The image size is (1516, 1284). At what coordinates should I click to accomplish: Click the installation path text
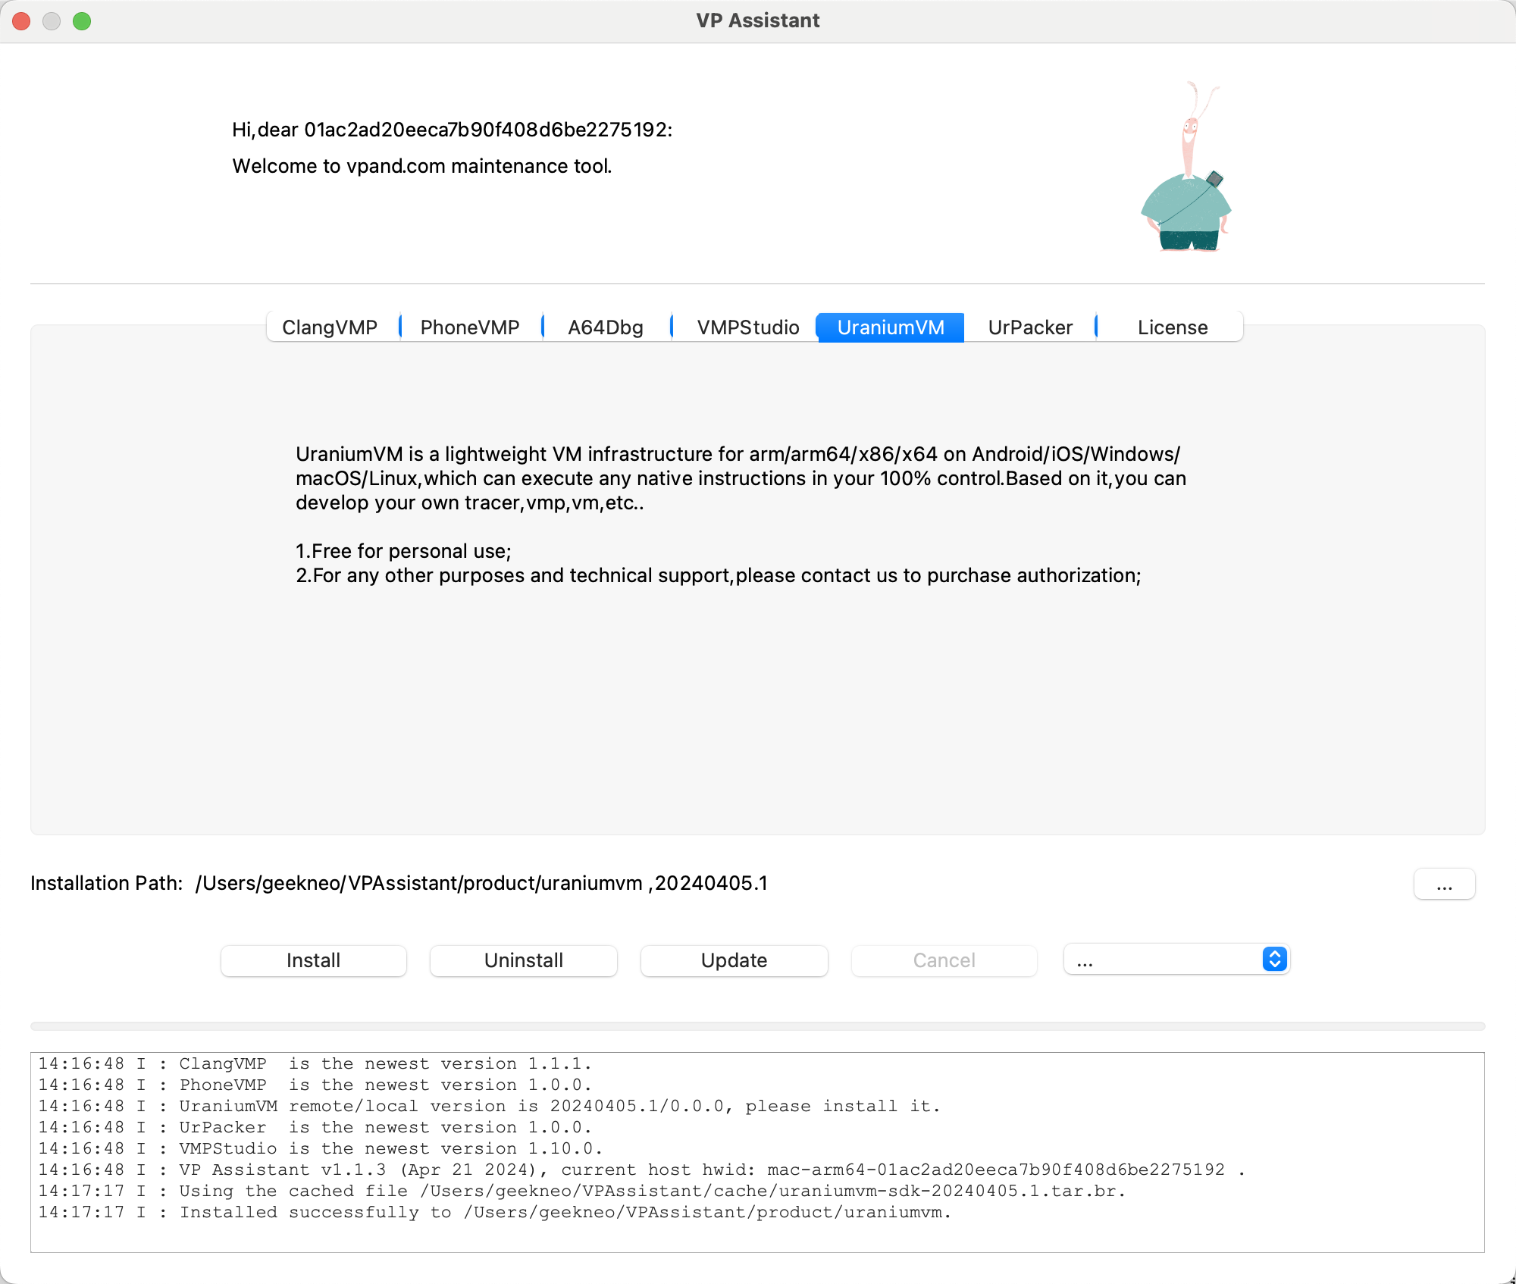(x=481, y=884)
